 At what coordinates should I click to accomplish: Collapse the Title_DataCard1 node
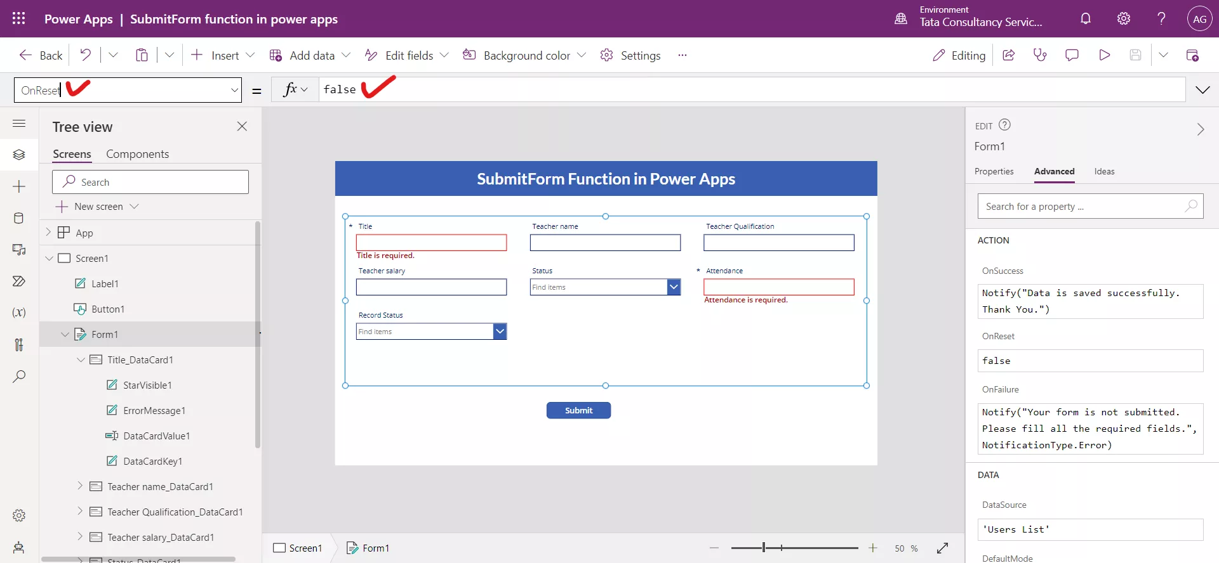pyautogui.click(x=81, y=359)
